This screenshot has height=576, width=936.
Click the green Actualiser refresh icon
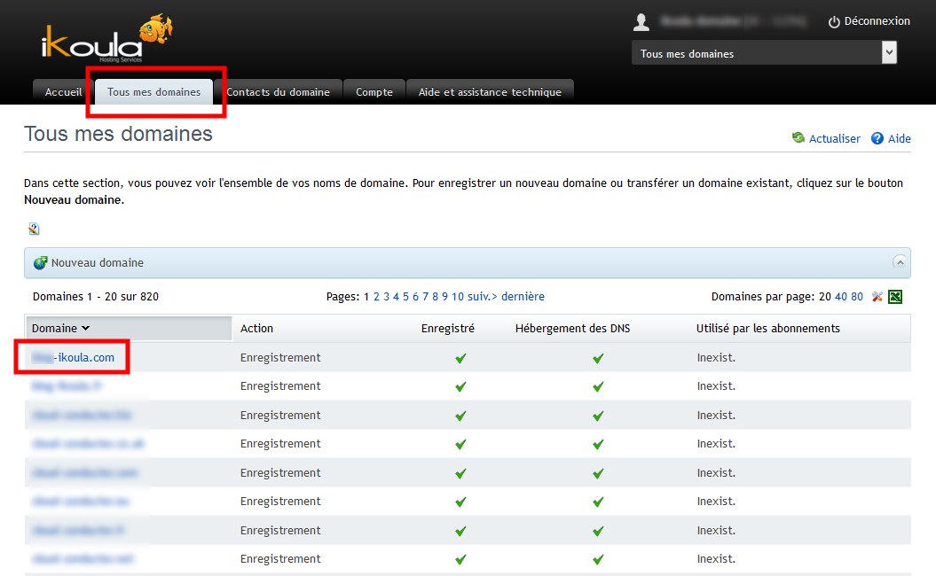click(x=798, y=138)
